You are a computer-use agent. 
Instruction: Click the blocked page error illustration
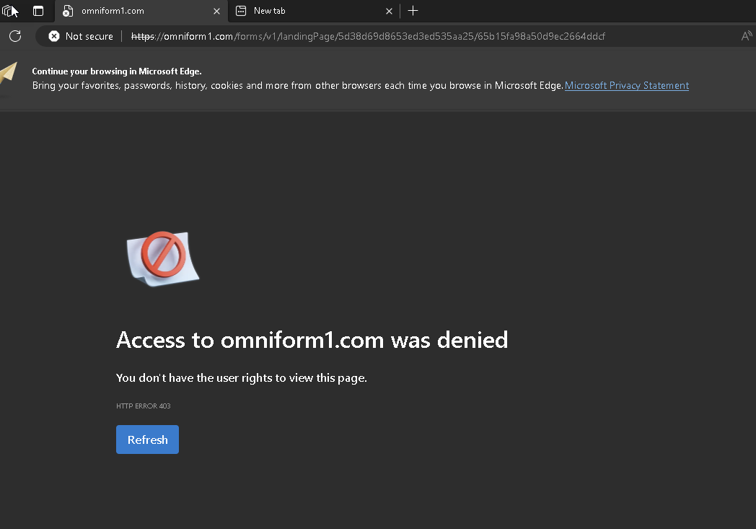(163, 258)
